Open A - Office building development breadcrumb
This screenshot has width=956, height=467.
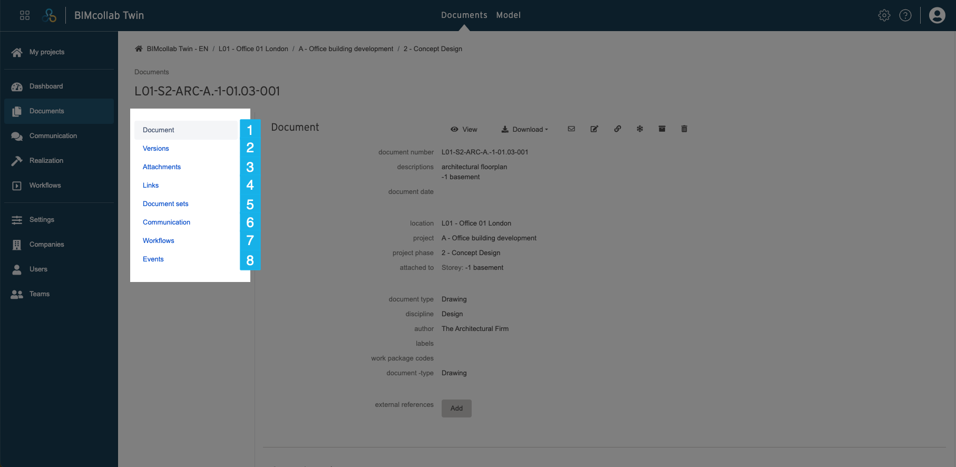[346, 49]
